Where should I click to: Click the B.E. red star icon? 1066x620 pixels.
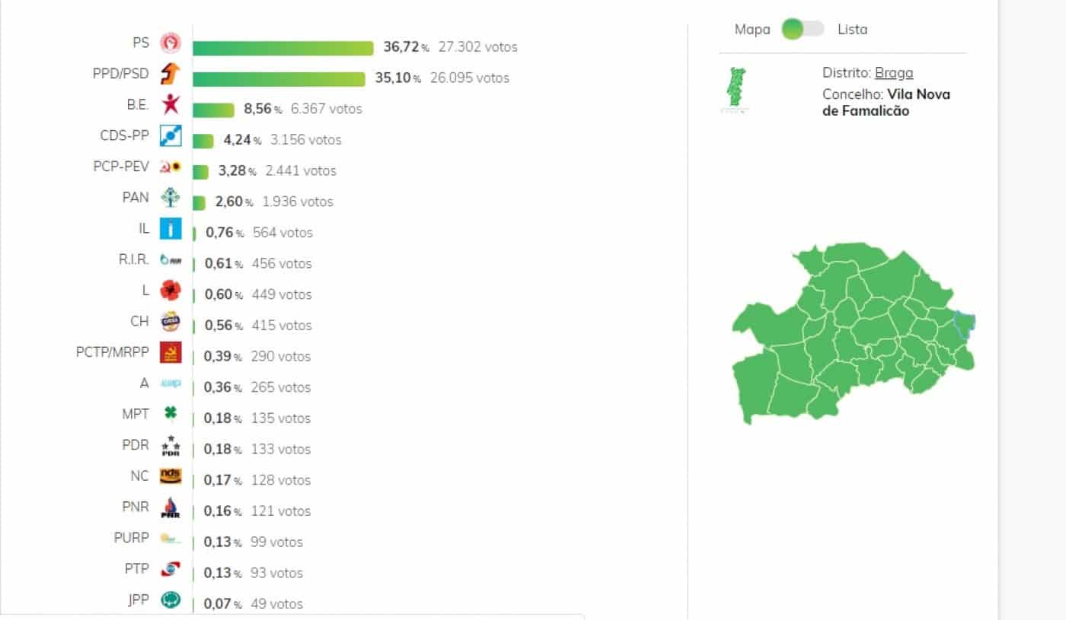click(x=171, y=105)
